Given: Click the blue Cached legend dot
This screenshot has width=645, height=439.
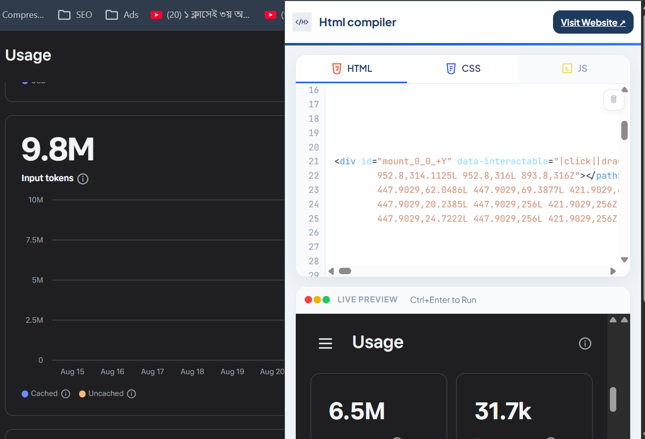Looking at the screenshot, I should click(x=25, y=394).
